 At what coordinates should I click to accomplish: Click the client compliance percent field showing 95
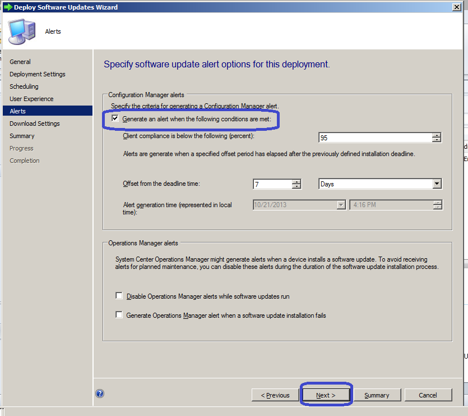[x=376, y=138]
